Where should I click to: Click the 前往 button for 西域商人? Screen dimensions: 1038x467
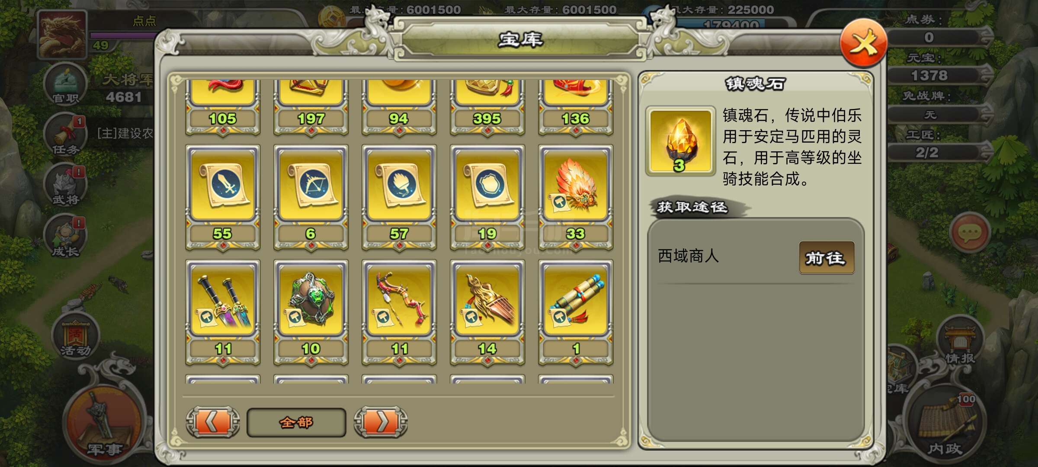point(827,258)
